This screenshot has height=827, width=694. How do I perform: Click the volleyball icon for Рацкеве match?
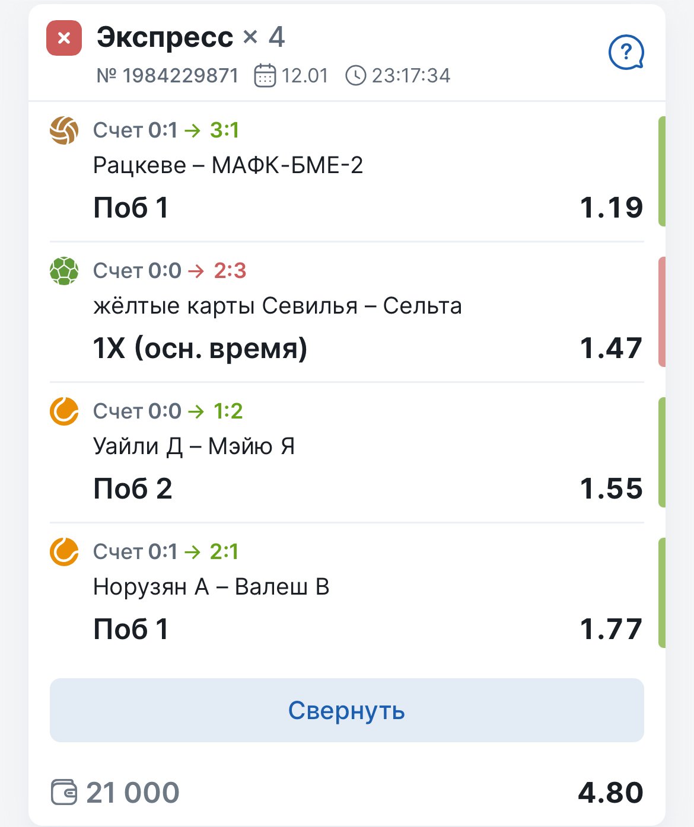(64, 130)
